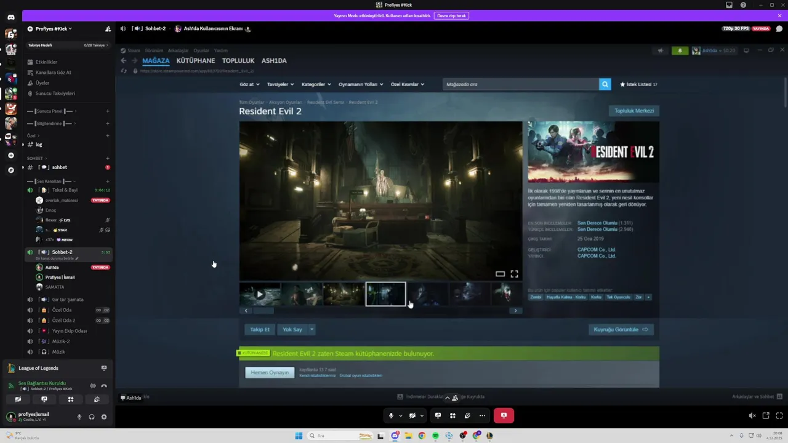Image resolution: width=788 pixels, height=443 pixels.
Task: Switch to TOPLULUK tab in Steam
Action: click(x=238, y=60)
